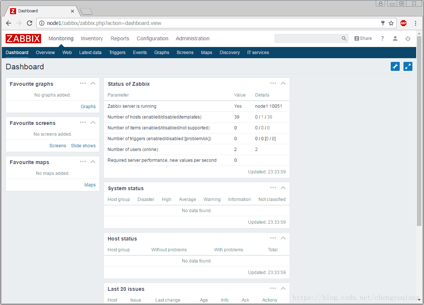Viewport: 424px width, 305px height.
Task: Go to the Triggers submenu
Action: pos(117,53)
